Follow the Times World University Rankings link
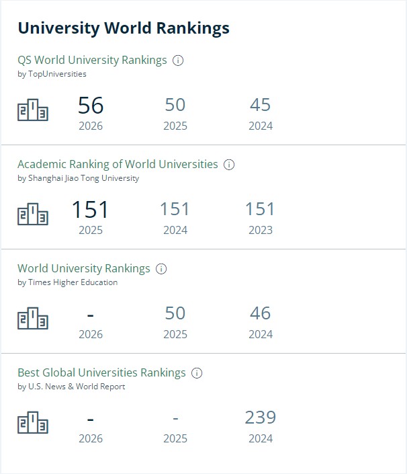 click(x=84, y=268)
